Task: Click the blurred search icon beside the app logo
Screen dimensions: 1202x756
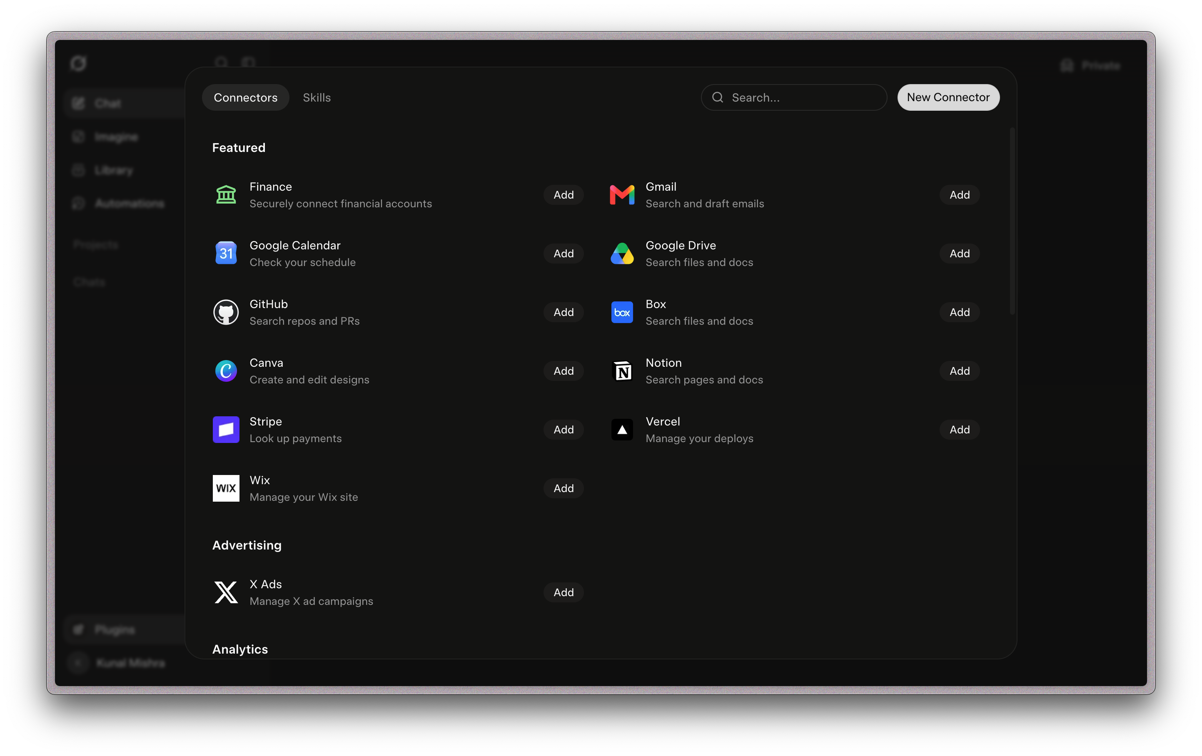Action: 221,62
